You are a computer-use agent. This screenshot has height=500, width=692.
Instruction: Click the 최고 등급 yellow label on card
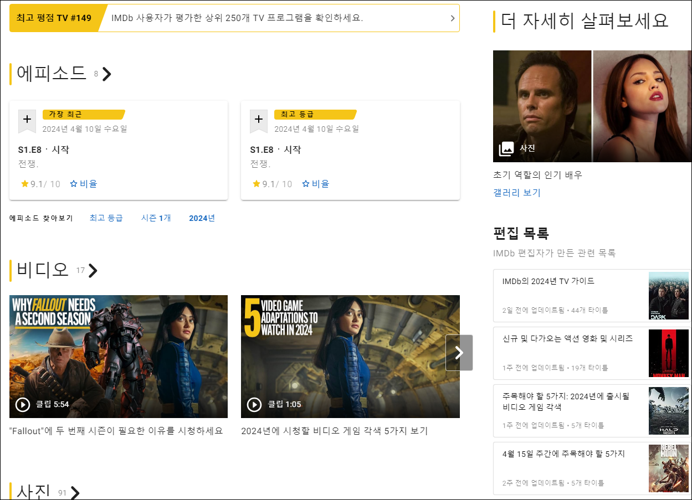[315, 115]
